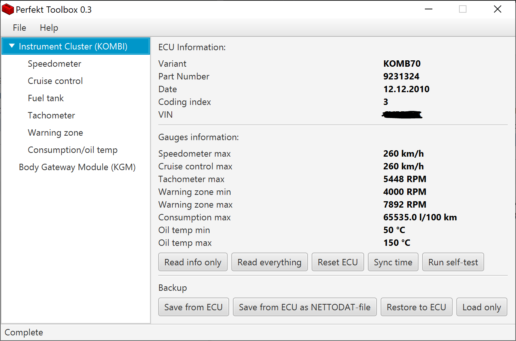Viewport: 516px width, 341px height.
Task: Select Instrument Cluster (KOMBI) in the tree
Action: 76,46
